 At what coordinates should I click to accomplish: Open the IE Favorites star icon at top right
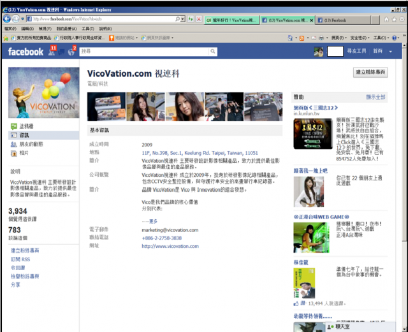pos(394,20)
